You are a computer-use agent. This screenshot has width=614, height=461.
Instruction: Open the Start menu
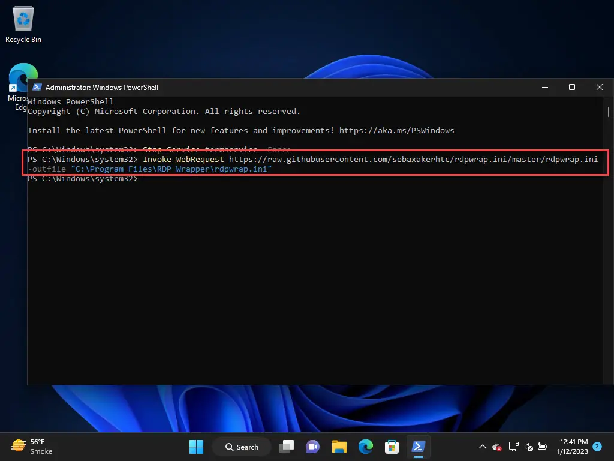pos(196,447)
